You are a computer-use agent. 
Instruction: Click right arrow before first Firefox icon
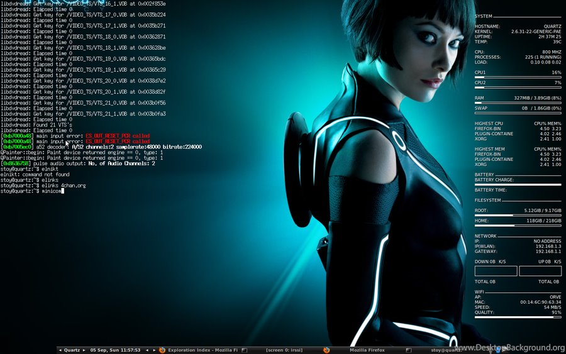(154, 350)
